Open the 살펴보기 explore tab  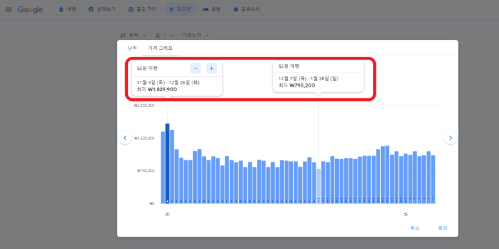pos(103,10)
